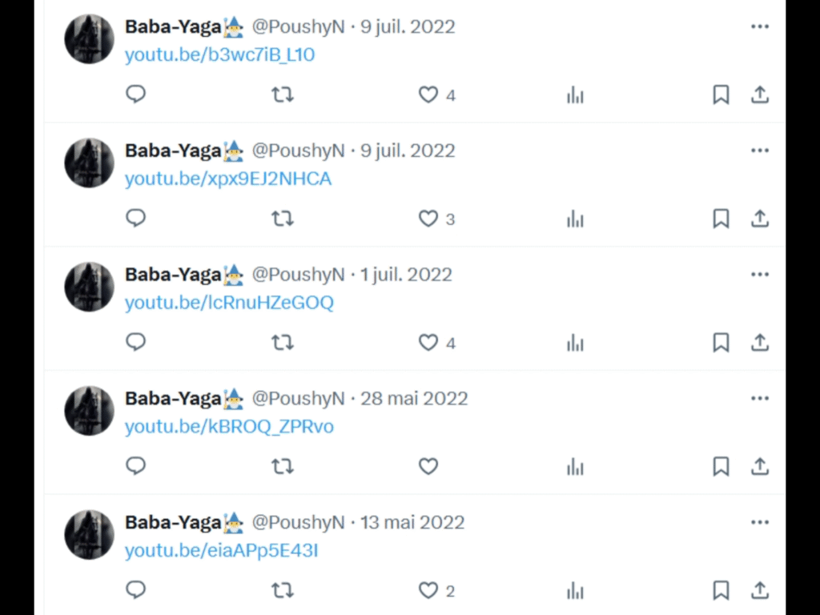
Task: Open @PoushyN handle on 28 mai tweet
Action: 298,399
